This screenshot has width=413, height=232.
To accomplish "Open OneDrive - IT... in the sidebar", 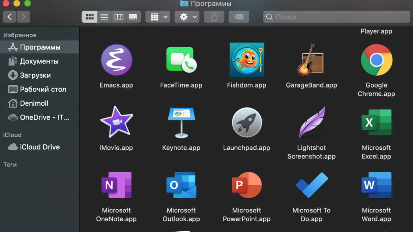I will click(x=40, y=117).
